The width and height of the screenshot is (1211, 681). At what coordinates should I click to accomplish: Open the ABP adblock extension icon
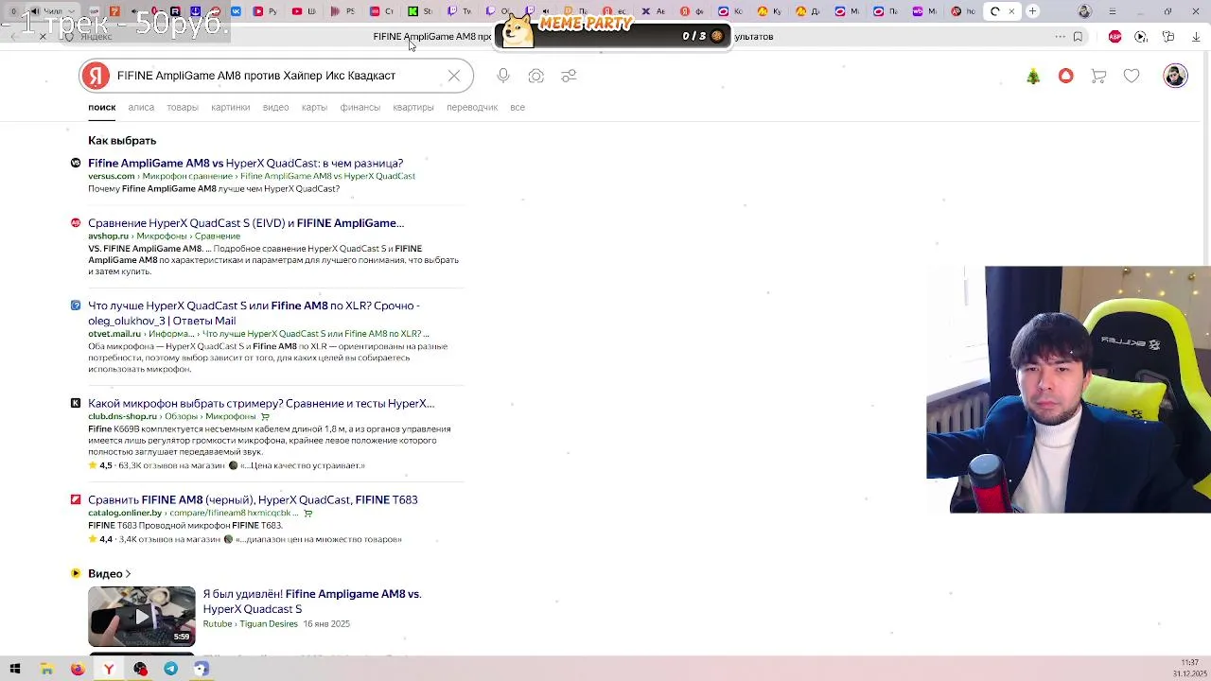point(1114,36)
